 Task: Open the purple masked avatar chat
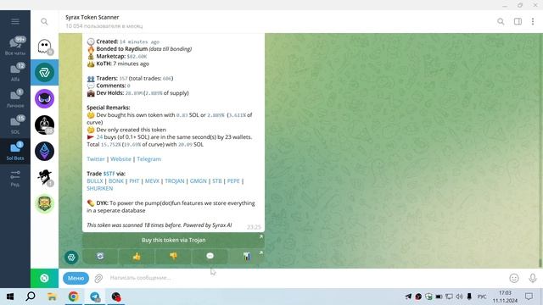(x=44, y=98)
